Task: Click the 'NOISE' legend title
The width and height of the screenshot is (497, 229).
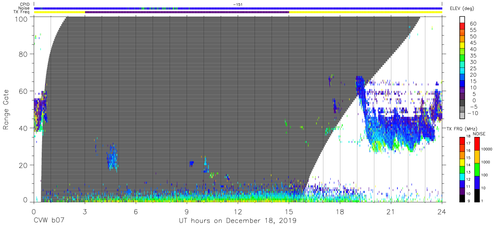Action: pyautogui.click(x=480, y=134)
